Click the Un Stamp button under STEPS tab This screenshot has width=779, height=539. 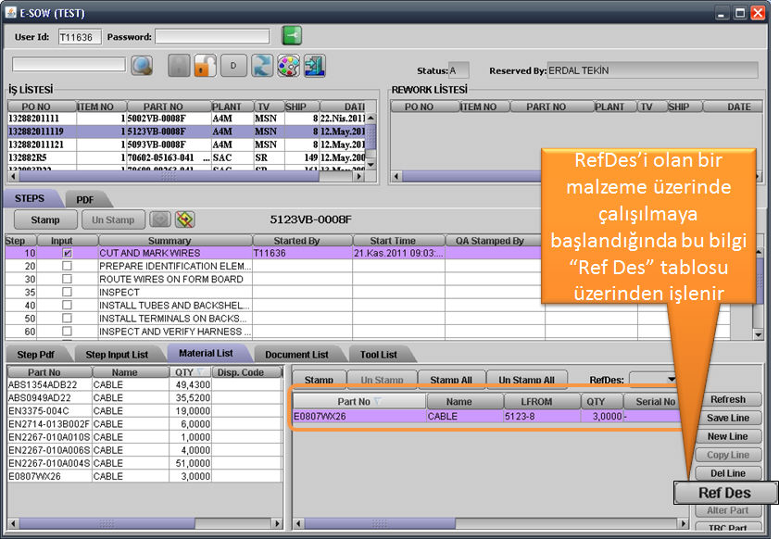pos(113,219)
